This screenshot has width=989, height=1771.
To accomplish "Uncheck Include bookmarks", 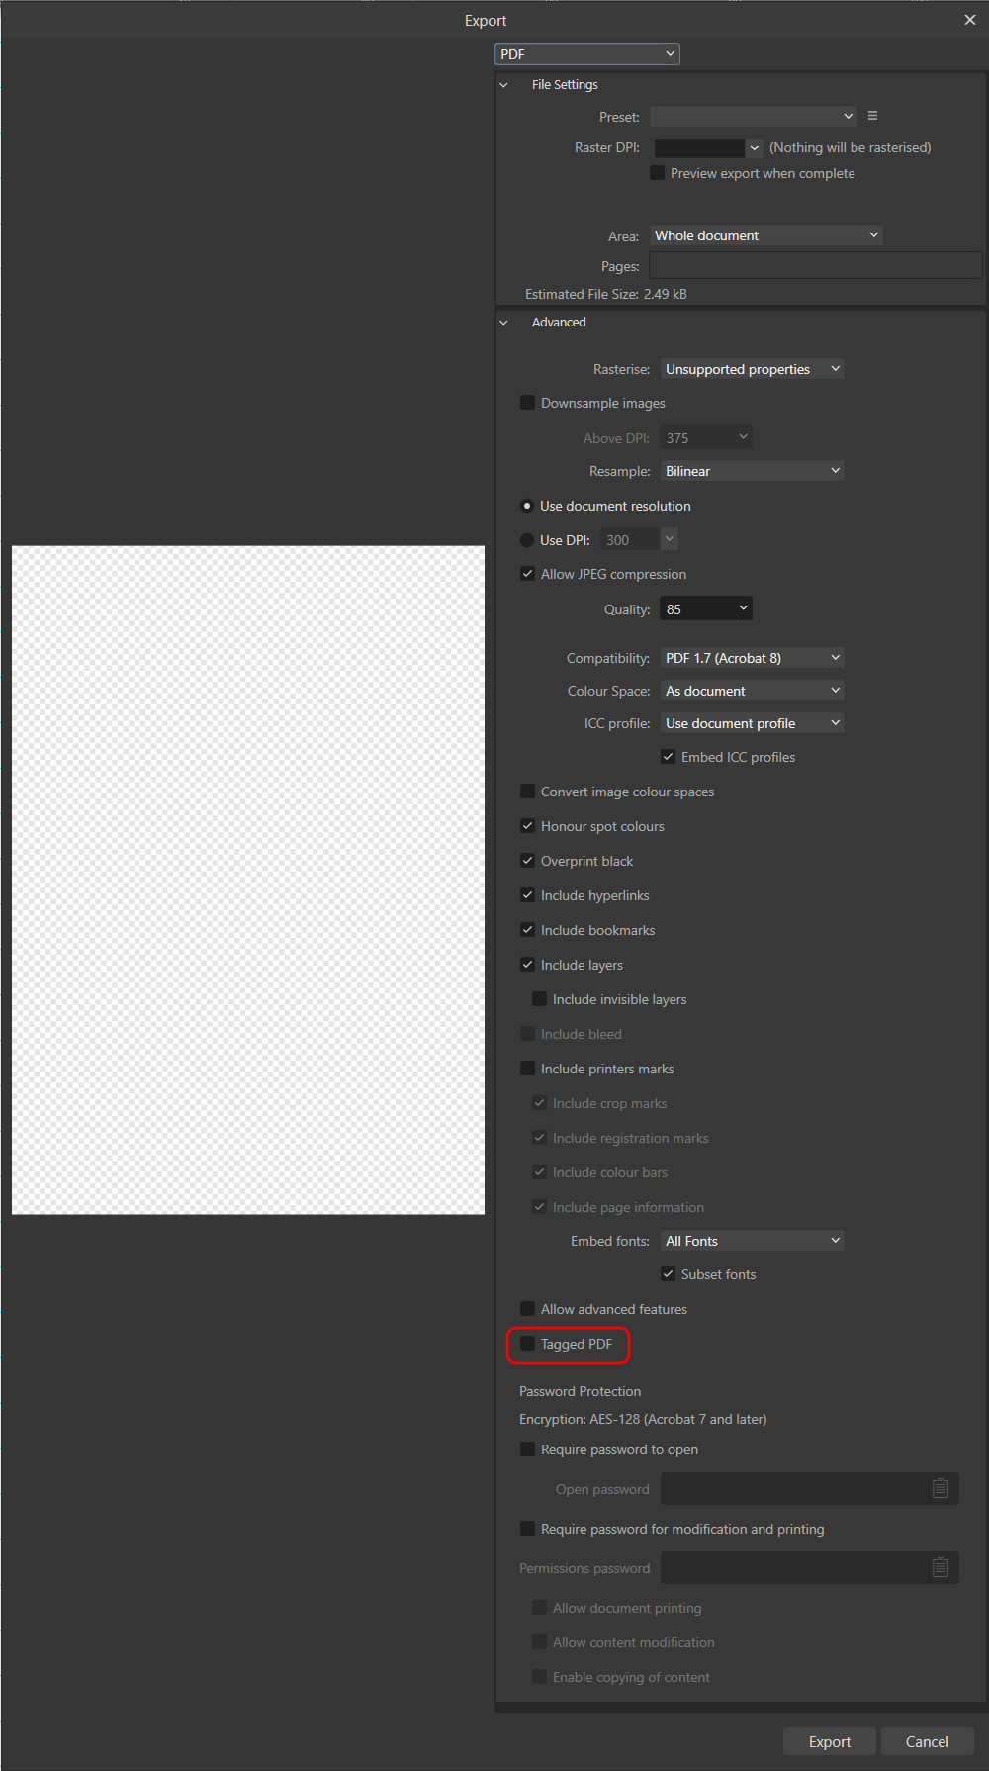I will [528, 930].
